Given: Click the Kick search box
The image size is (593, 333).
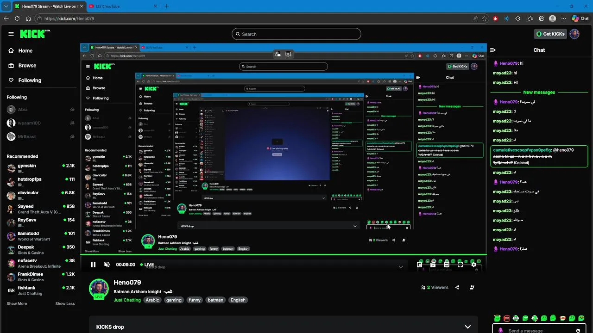Looking at the screenshot, I should (296, 34).
